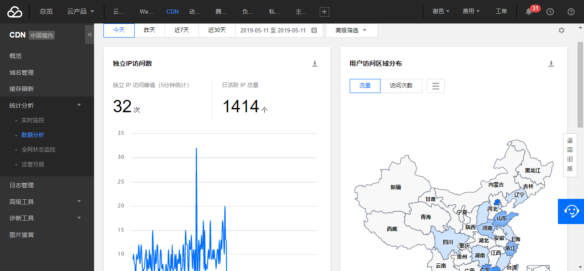Expand the 高级工具 sidebar section
This screenshot has height=271, width=584.
(x=47, y=201)
